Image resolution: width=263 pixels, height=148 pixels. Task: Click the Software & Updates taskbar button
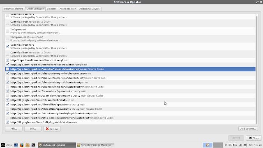[57, 145]
